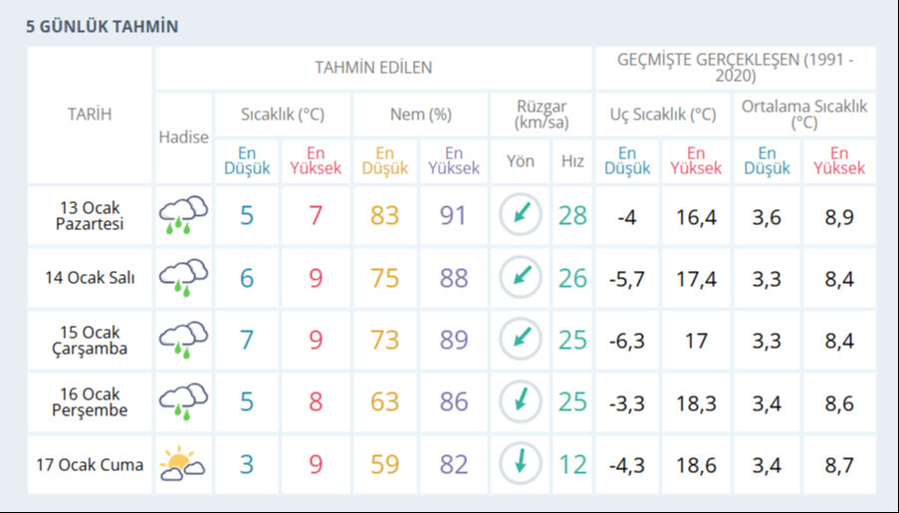Click the rainy cloud icon for 14 Ocak Salı
Viewport: 899px width, 513px height.
click(x=183, y=278)
